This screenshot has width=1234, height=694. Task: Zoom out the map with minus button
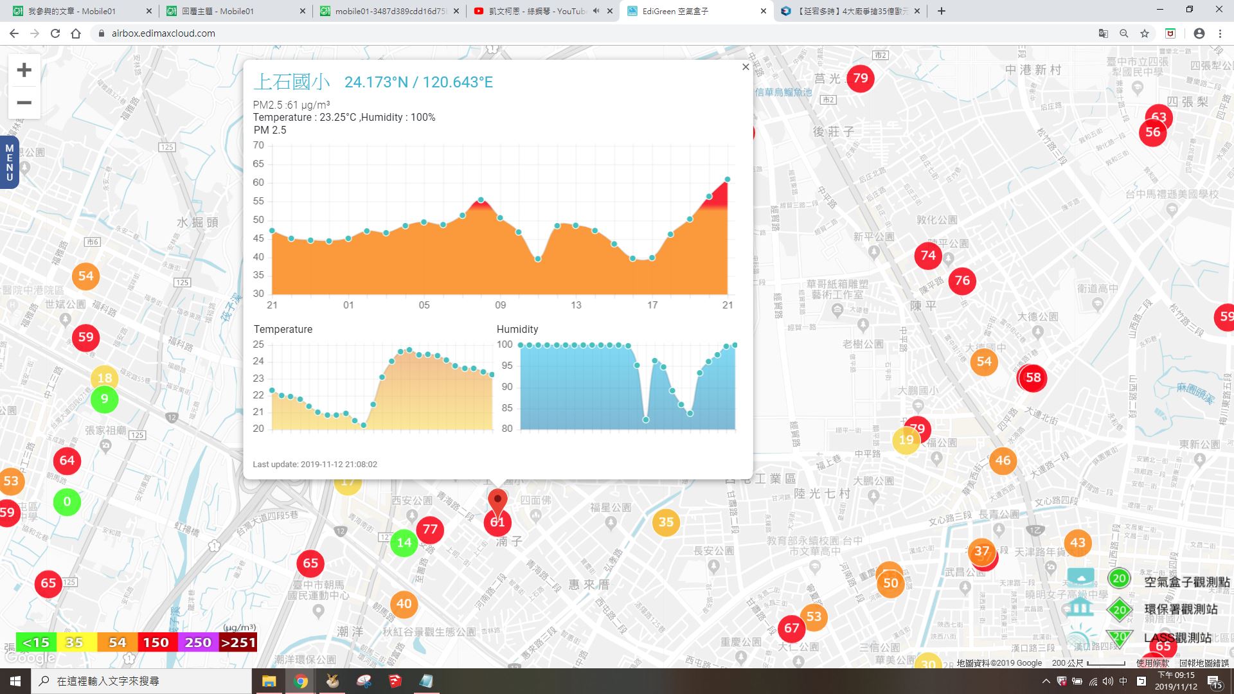pyautogui.click(x=24, y=103)
